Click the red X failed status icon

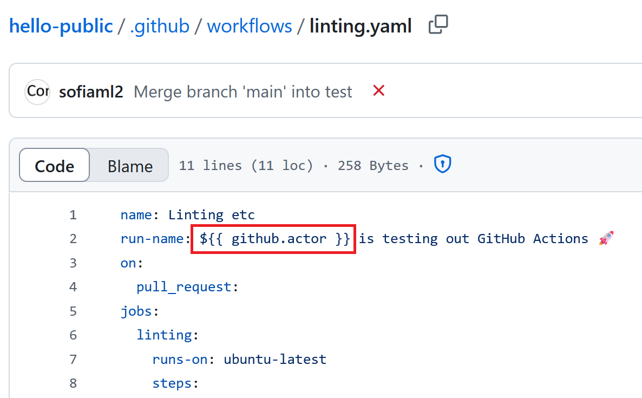coord(378,92)
